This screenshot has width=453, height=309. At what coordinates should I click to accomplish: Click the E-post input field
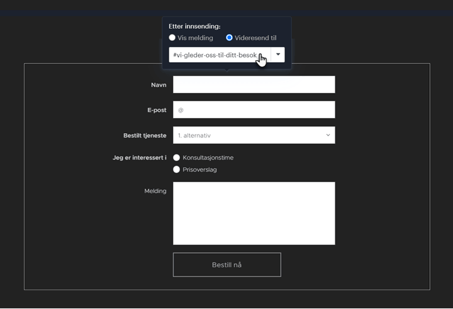point(254,110)
